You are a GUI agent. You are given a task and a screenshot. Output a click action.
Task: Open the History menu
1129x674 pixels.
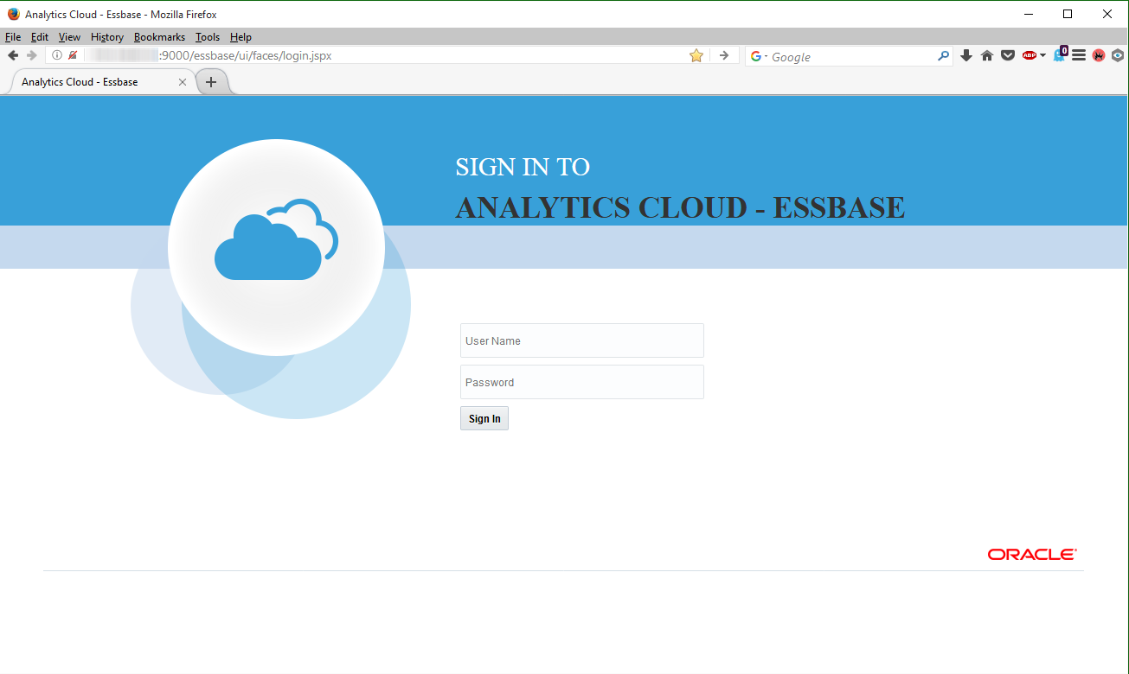pyautogui.click(x=107, y=37)
